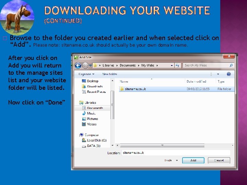Viewport: 247px width, 185px height.
Task: Click New folder in the toolbar
Action: (110, 74)
